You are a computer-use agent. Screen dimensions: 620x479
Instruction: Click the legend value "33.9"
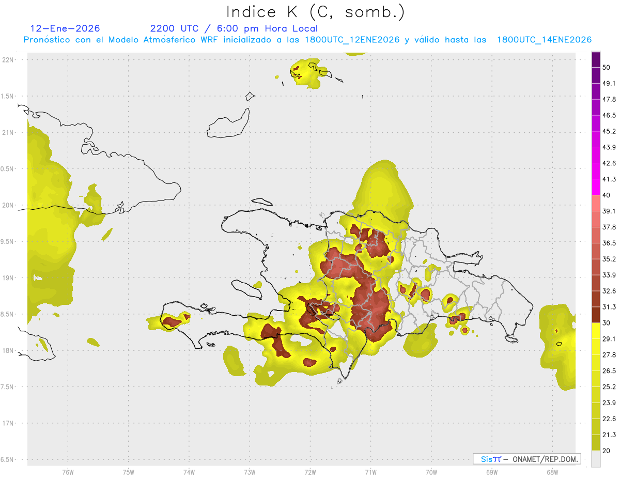[x=609, y=275]
